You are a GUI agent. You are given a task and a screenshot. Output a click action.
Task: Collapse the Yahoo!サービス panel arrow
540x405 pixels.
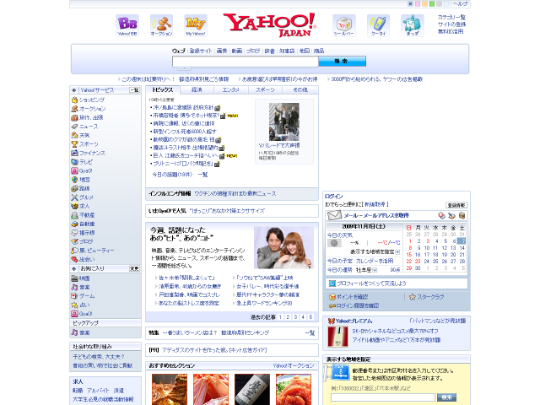coord(73,90)
